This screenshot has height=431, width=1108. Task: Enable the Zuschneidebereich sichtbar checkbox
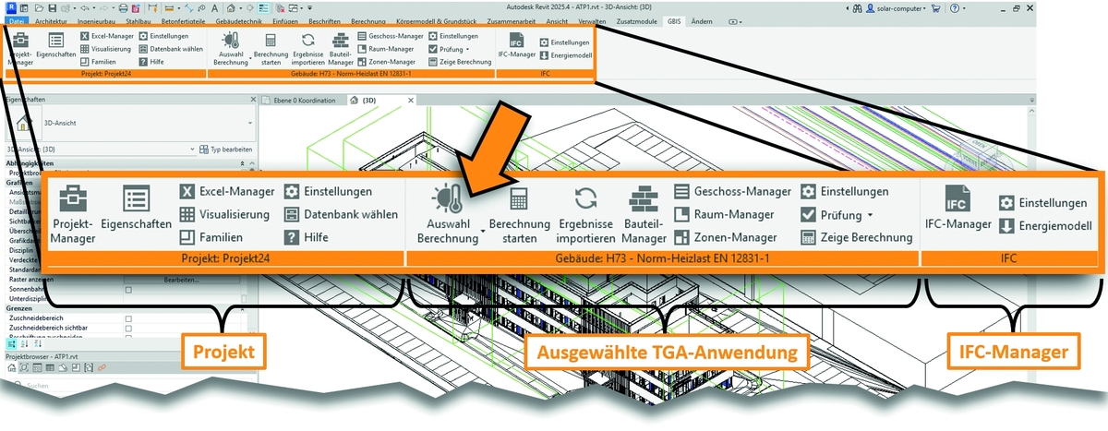[128, 327]
